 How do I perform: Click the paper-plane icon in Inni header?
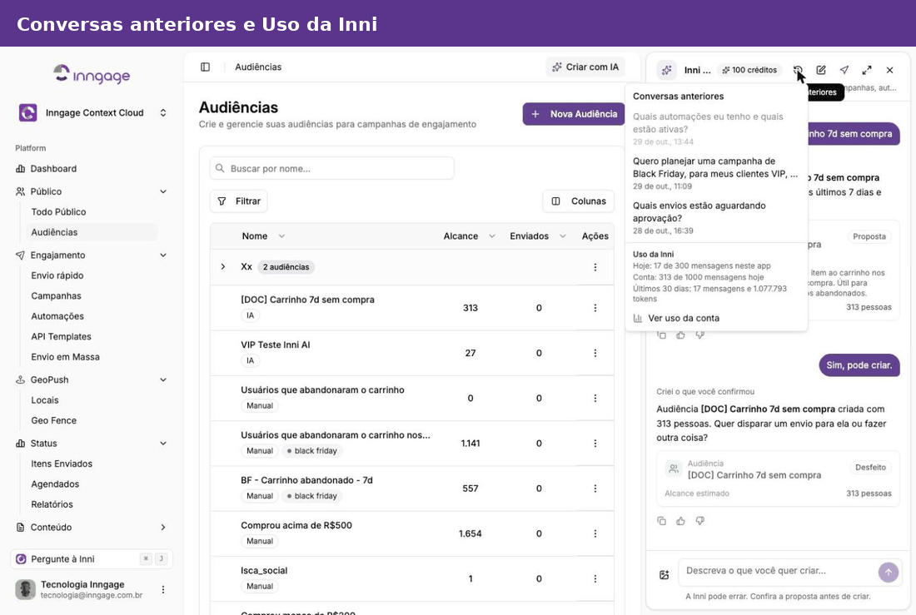point(844,70)
